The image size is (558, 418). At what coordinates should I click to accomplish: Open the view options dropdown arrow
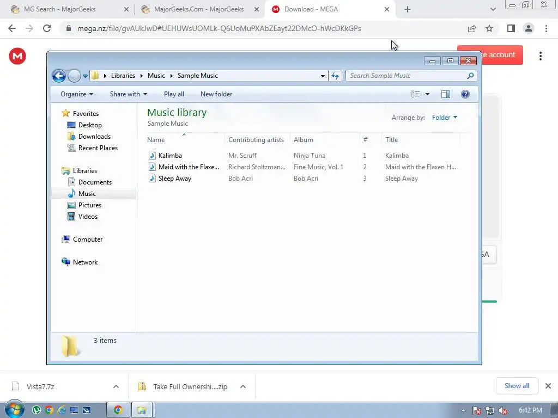pyautogui.click(x=427, y=94)
